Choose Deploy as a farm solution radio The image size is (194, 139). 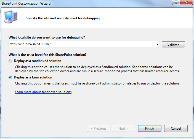pos(10,77)
